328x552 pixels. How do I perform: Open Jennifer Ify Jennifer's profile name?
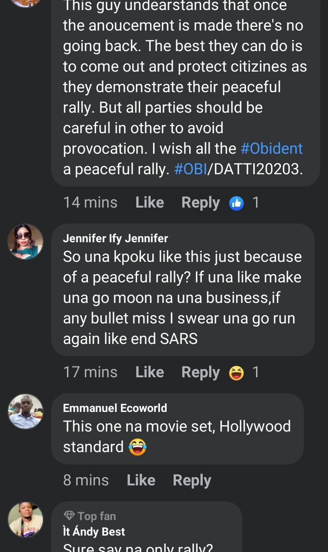click(x=115, y=238)
